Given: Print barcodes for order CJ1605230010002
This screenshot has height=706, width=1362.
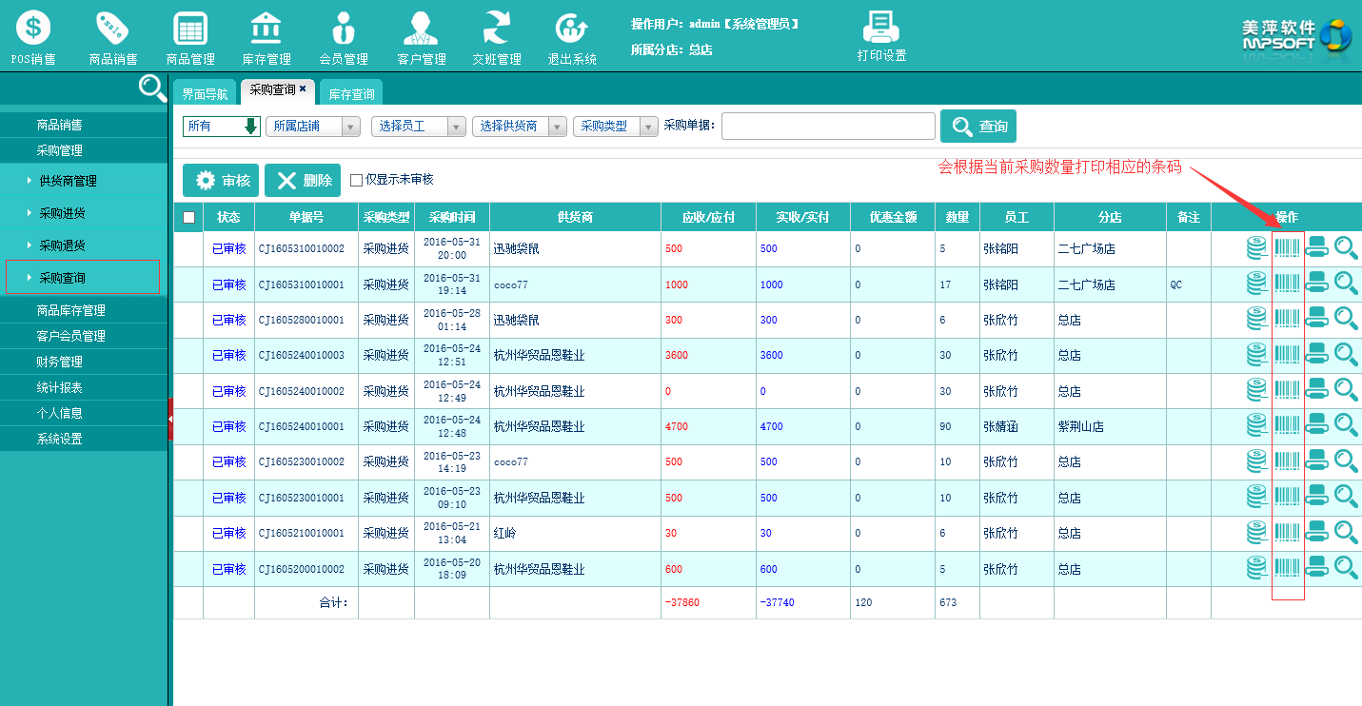Looking at the screenshot, I should [x=1288, y=461].
